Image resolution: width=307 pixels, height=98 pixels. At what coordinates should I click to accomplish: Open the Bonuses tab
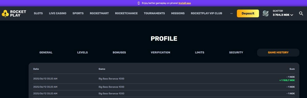click(119, 52)
